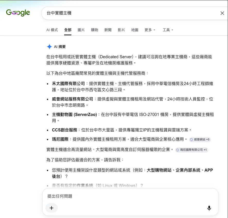Click the bold text 禾太國際有限公司

click(68, 84)
